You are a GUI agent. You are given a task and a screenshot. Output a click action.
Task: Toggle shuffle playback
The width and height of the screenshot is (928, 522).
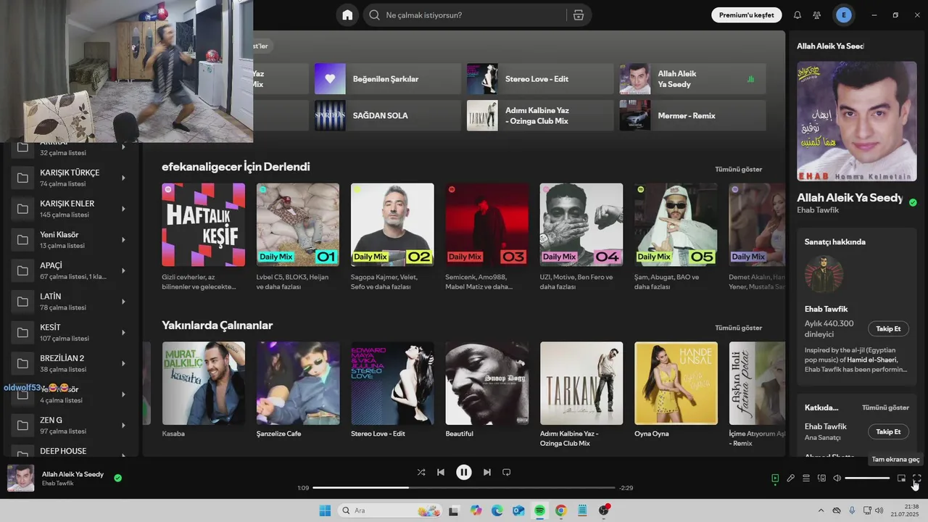[421, 472]
